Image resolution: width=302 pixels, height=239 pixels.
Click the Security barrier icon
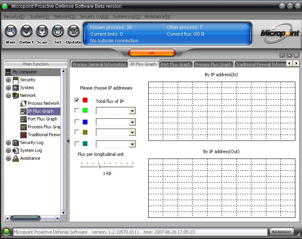(16, 80)
